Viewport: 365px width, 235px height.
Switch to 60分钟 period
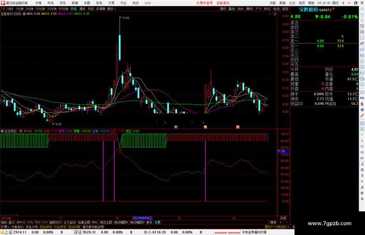click(63, 9)
